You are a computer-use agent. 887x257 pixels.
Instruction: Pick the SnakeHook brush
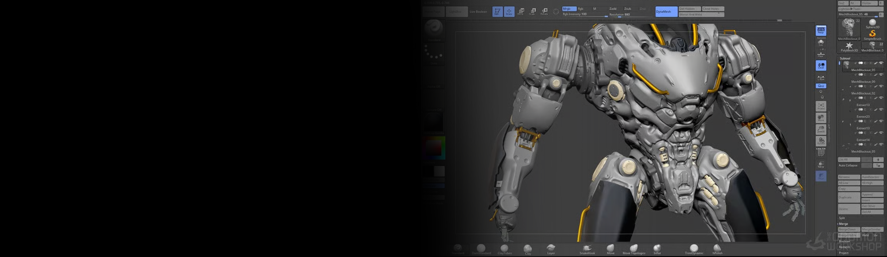coord(587,249)
